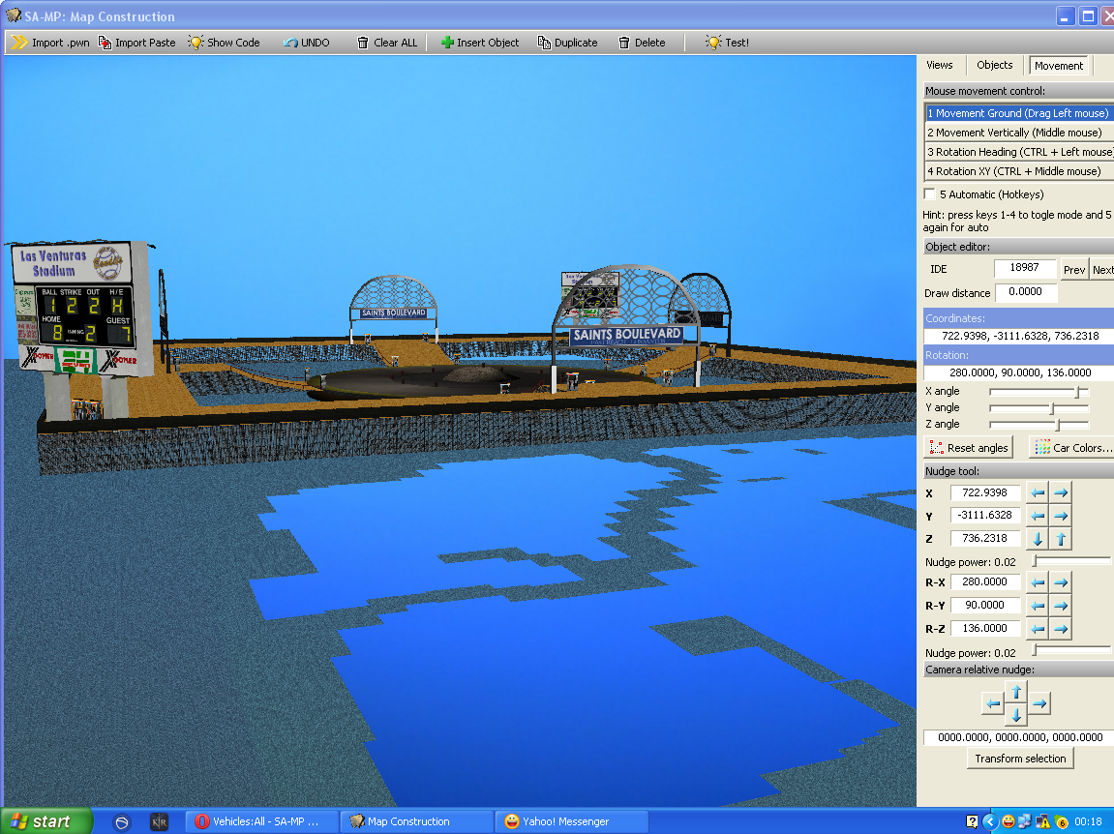The image size is (1114, 834).
Task: Select Rotation Heading mouse mode
Action: [x=1019, y=151]
